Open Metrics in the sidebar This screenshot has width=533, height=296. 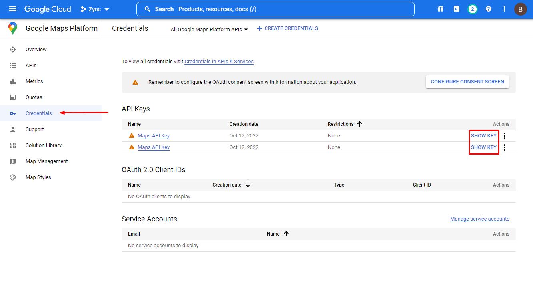34,81
